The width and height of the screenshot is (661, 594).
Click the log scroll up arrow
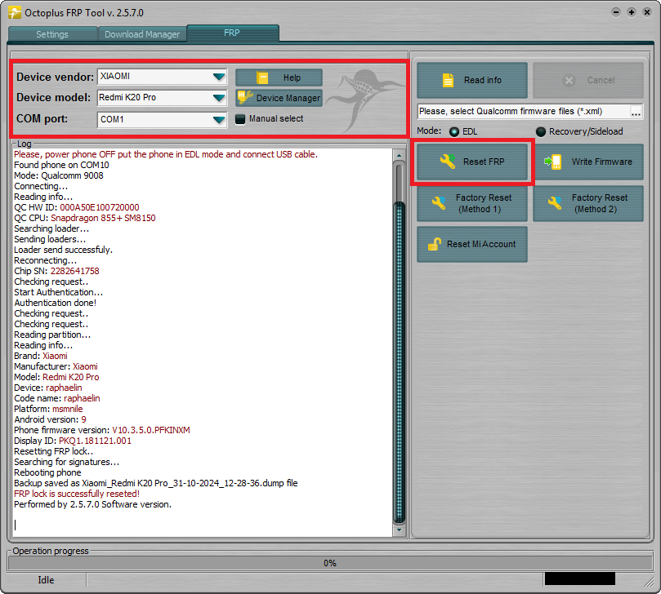click(399, 155)
